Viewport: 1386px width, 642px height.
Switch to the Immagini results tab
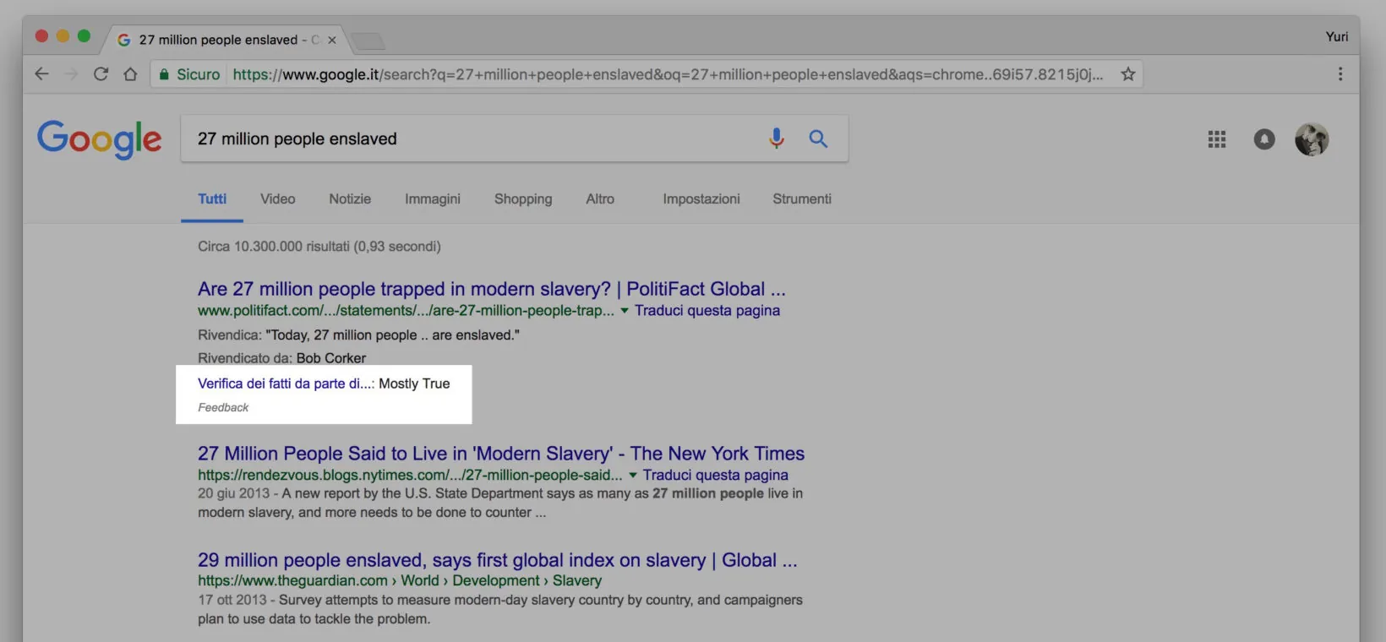tap(433, 199)
